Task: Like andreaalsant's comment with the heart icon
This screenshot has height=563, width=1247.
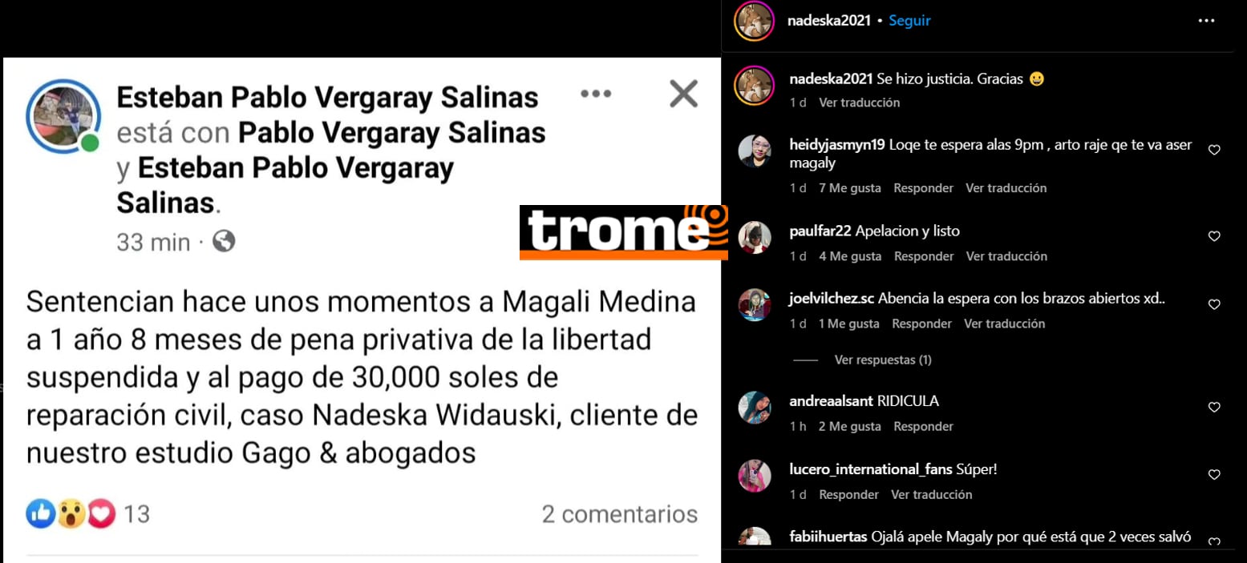Action: tap(1214, 407)
